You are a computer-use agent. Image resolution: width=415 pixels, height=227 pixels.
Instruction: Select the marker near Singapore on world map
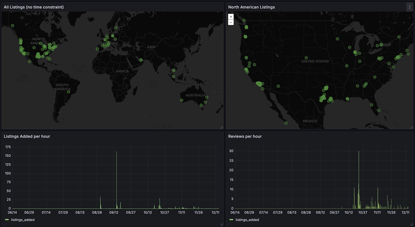click(173, 76)
